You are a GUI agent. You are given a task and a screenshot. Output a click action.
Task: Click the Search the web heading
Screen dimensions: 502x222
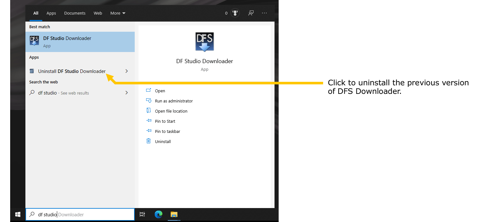coord(44,82)
